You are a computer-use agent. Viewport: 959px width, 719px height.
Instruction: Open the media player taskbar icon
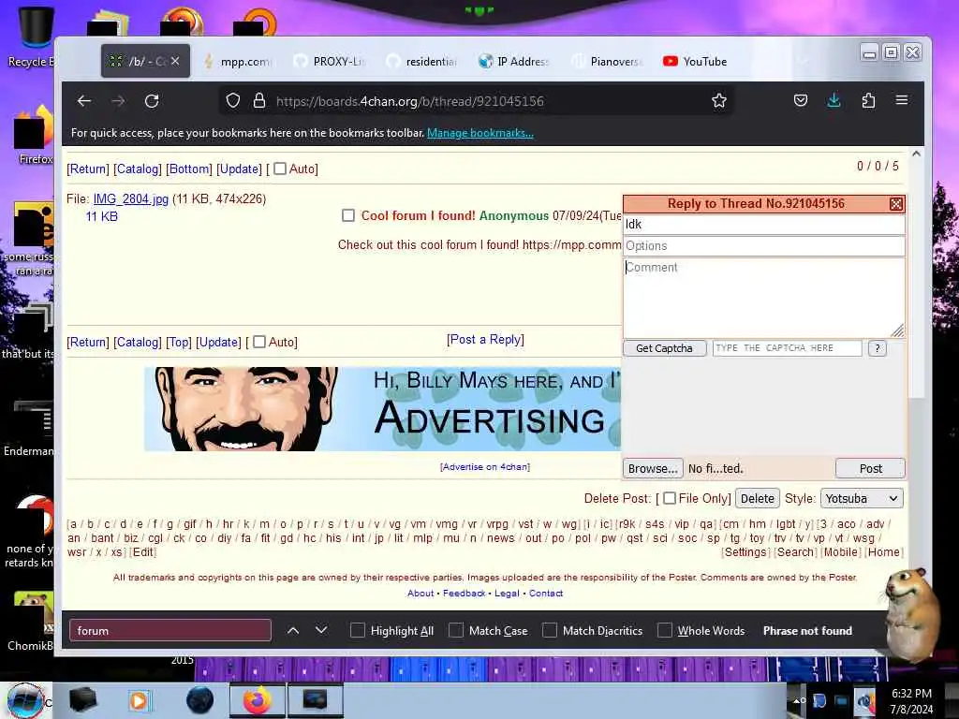[x=139, y=700]
